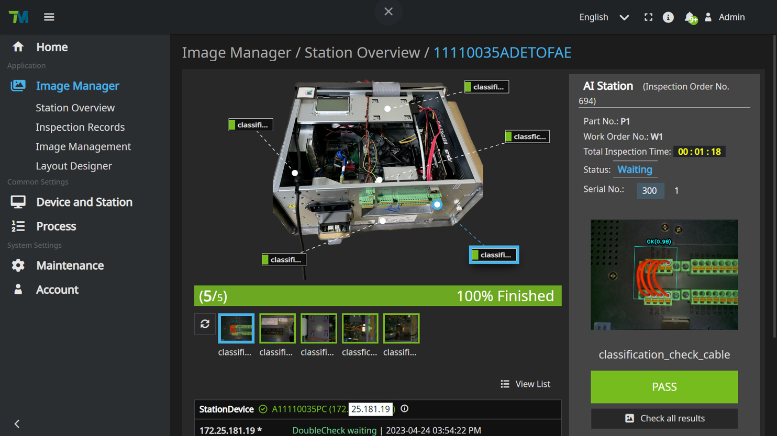Click the Serial No. field showing 300
Image resolution: width=777 pixels, height=436 pixels.
(650, 191)
